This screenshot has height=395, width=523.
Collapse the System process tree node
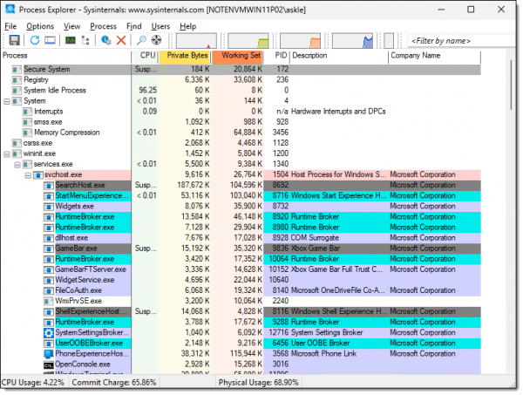coord(7,101)
